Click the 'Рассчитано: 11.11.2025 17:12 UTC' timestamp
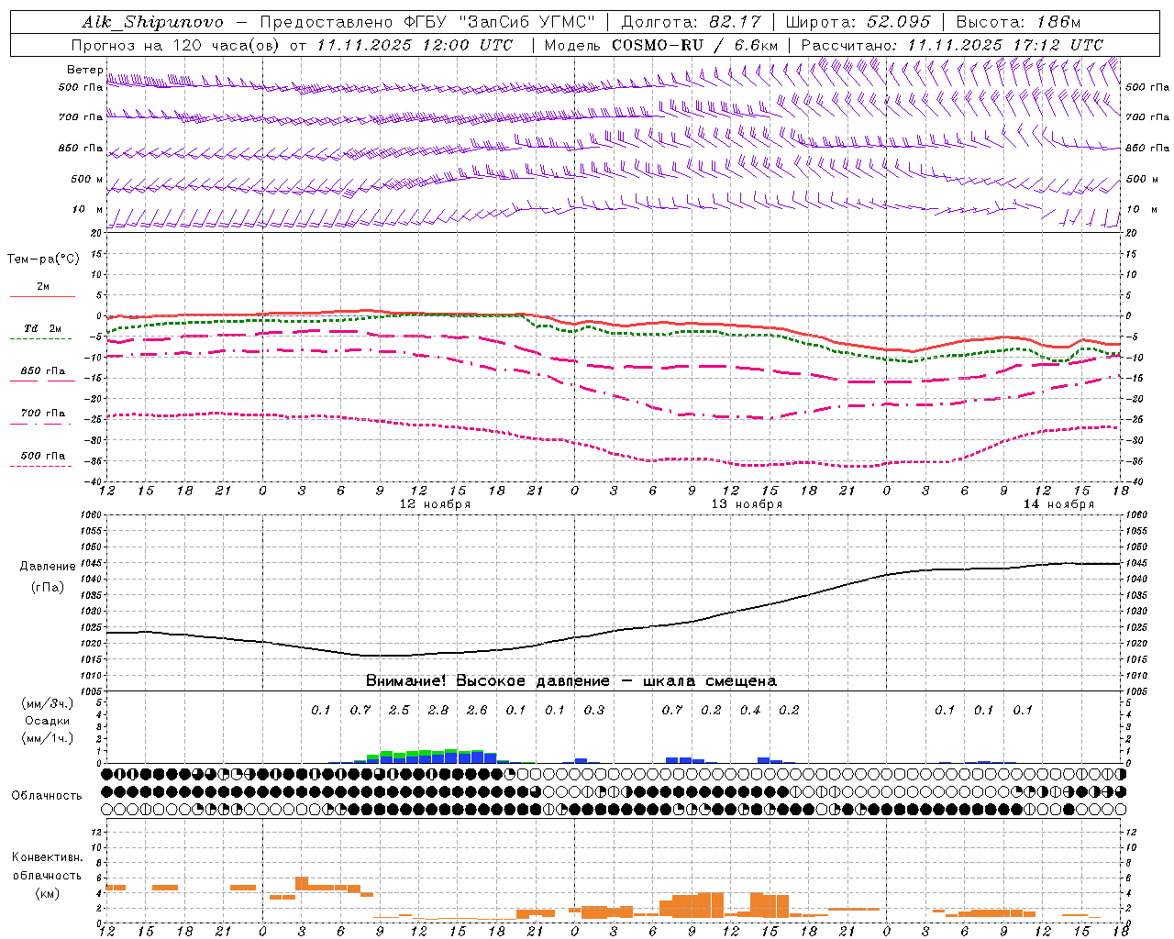 (x=952, y=45)
